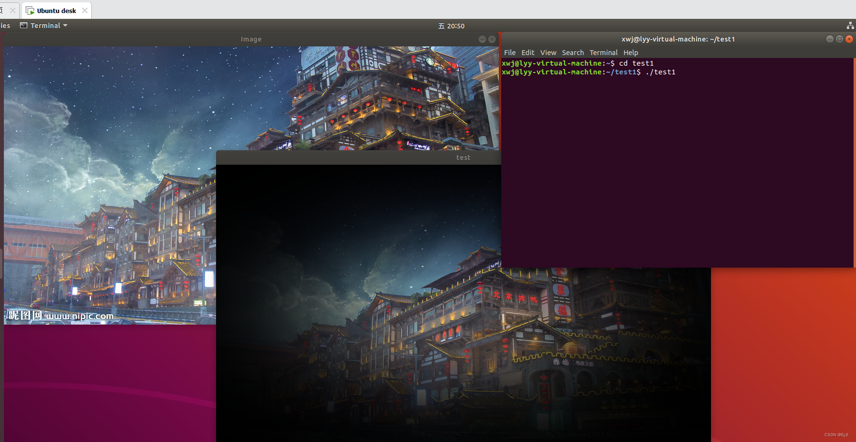Close the Ubuntu desk tab
Viewport: 856px width, 442px height.
click(x=85, y=10)
